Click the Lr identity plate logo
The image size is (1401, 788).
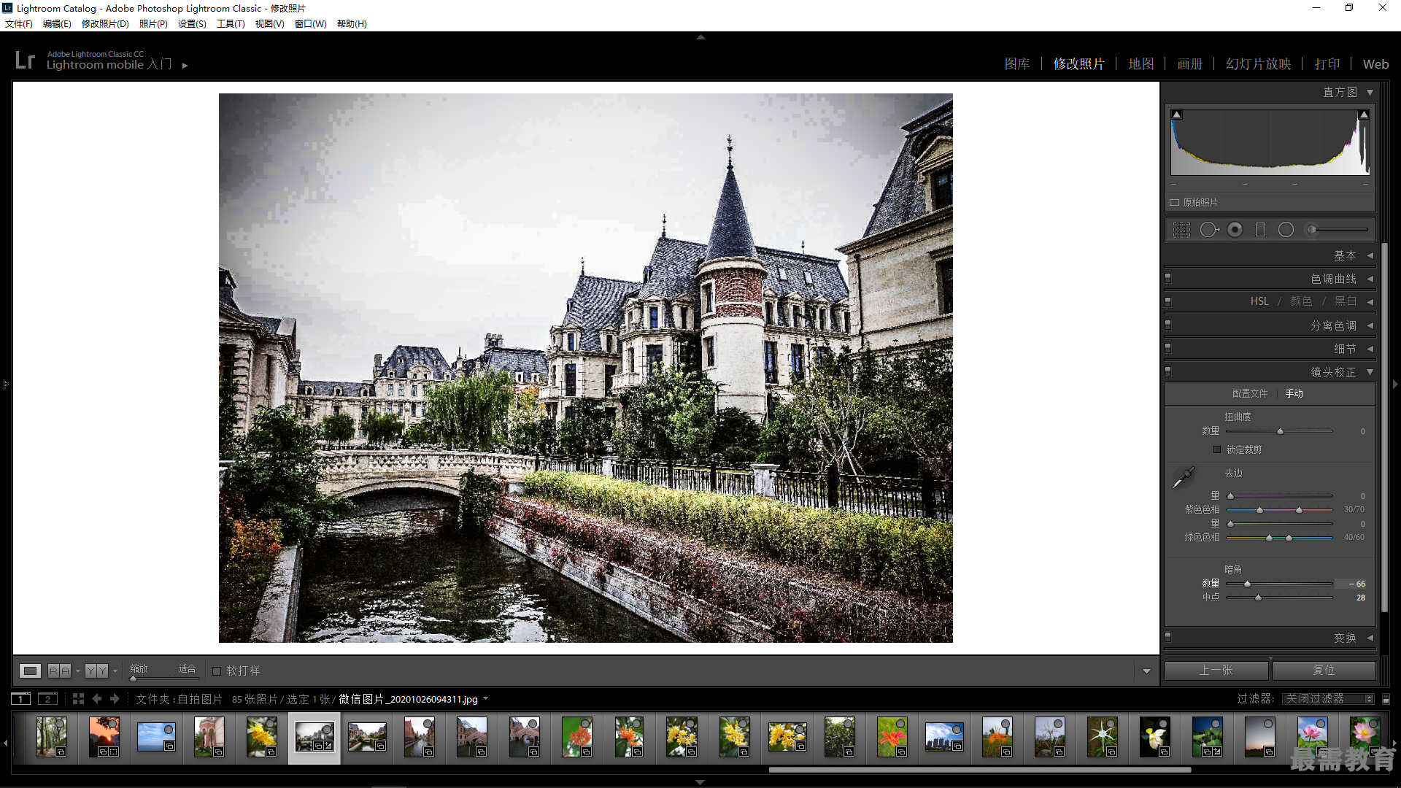25,60
